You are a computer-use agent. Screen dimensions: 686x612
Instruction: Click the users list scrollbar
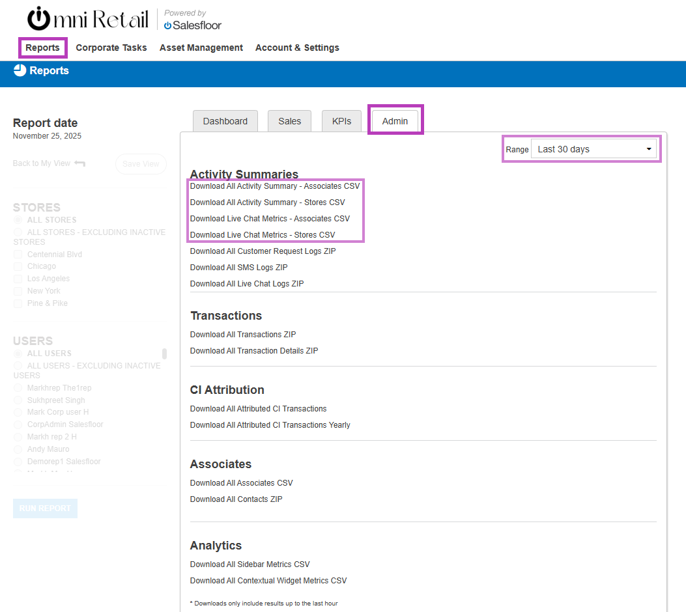point(164,354)
